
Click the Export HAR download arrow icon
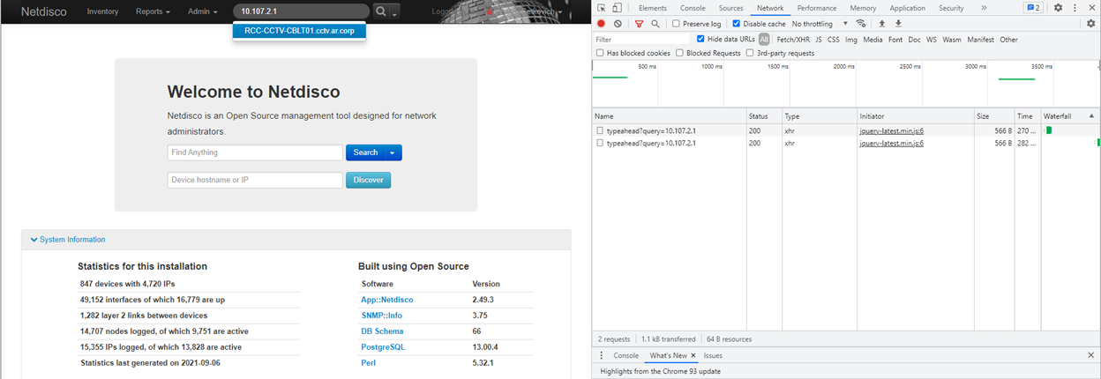click(898, 24)
